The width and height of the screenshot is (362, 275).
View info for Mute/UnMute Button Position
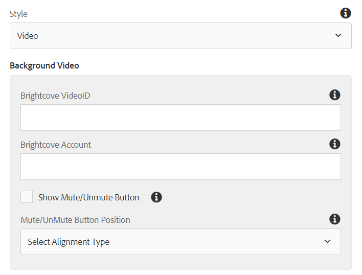tap(334, 219)
